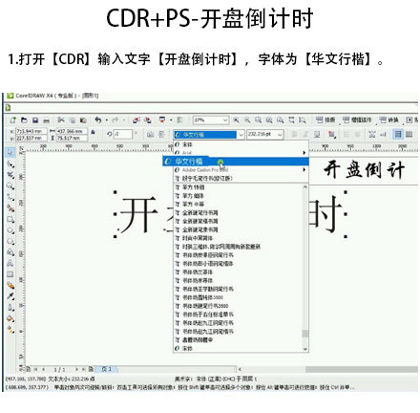
Task: Toggle the drop cap button
Action: [357, 134]
